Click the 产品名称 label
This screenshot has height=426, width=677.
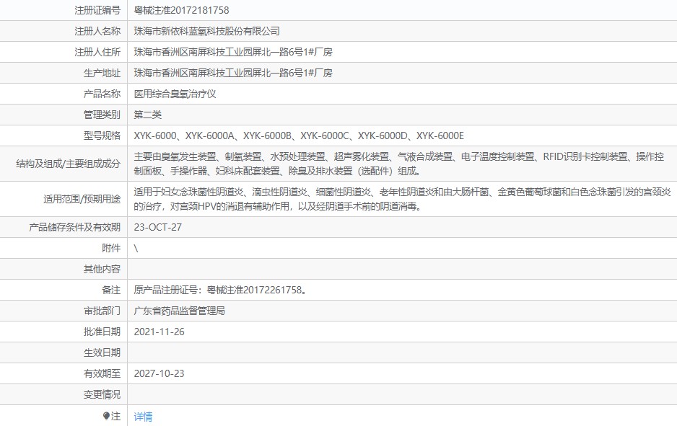pyautogui.click(x=102, y=94)
